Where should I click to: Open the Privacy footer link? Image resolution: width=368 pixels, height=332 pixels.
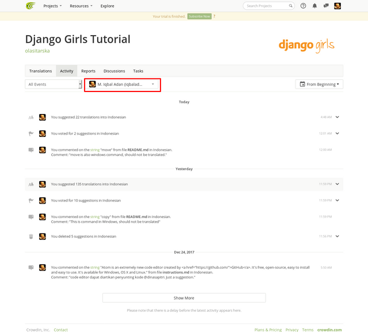coord(292,330)
